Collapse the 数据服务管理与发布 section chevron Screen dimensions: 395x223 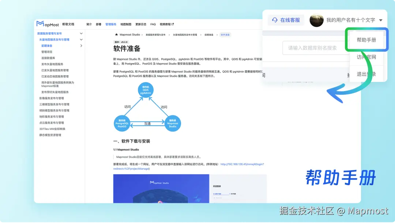(81, 34)
